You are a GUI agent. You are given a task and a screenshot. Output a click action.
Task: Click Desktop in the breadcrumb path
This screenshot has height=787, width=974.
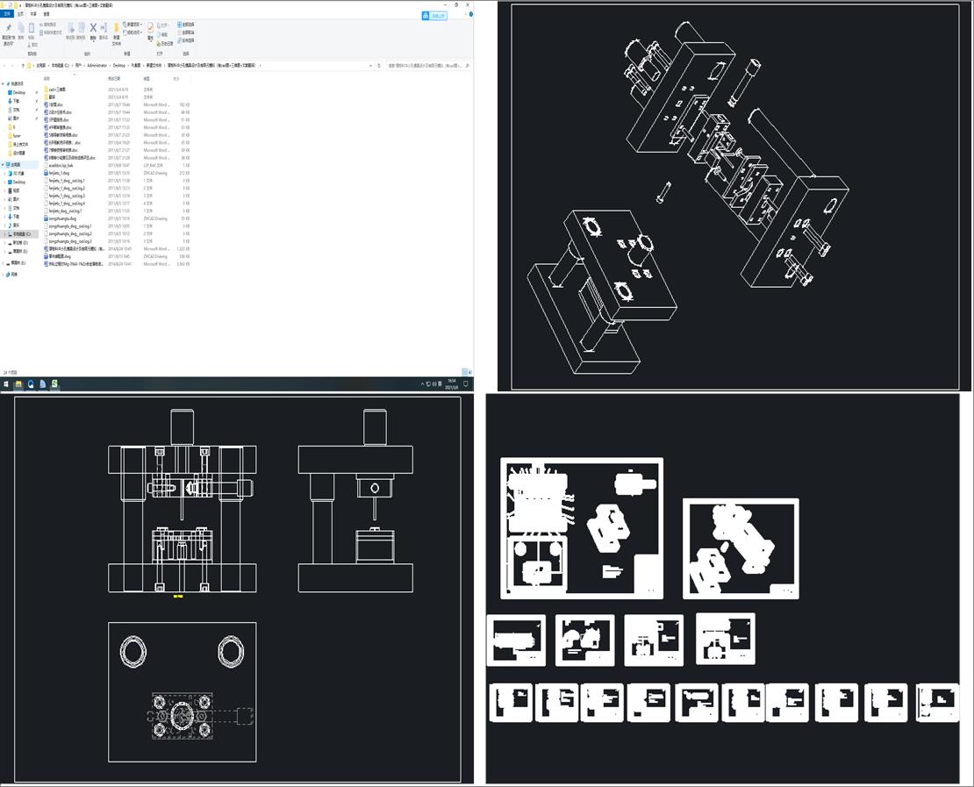(118, 65)
